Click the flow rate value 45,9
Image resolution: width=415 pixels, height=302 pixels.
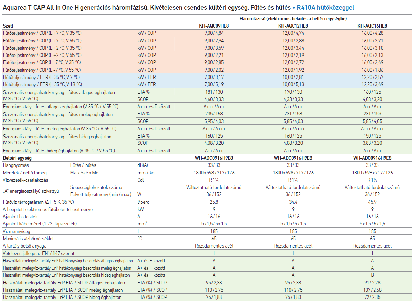coord(372,202)
